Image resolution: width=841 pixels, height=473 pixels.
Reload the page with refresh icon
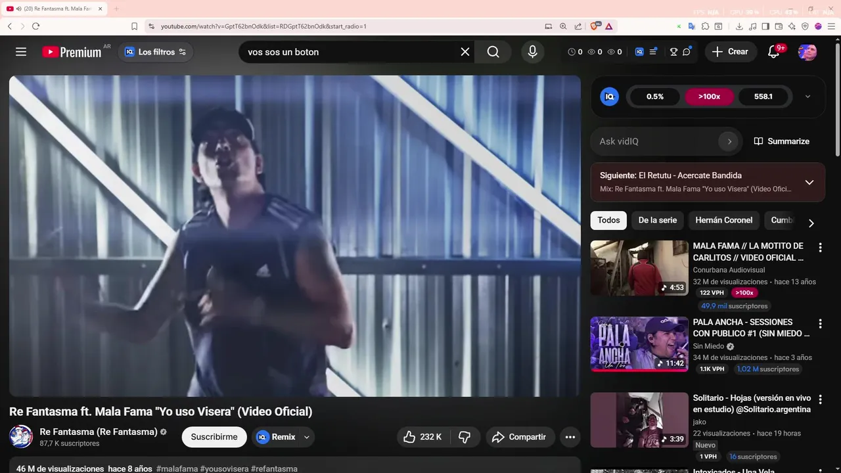coord(35,26)
